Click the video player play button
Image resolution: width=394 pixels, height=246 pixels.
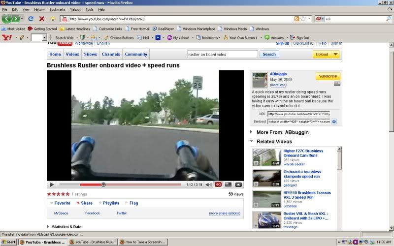tap(51, 185)
